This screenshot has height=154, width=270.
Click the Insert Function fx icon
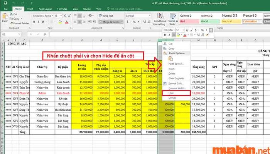[45, 34]
